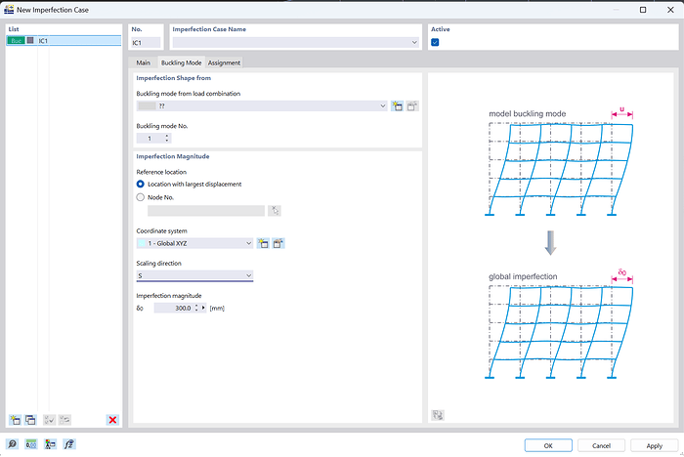The image size is (684, 457).
Task: Switch to the Buckling Mode tab
Action: (181, 62)
